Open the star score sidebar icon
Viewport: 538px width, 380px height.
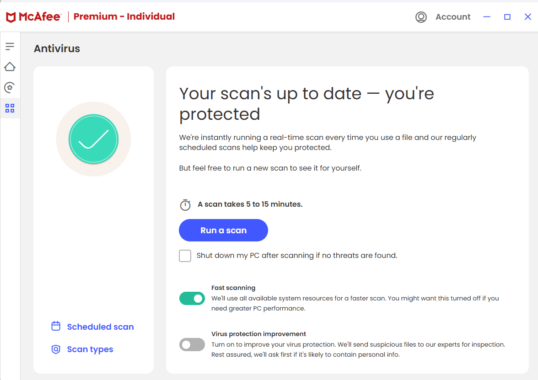pos(10,87)
